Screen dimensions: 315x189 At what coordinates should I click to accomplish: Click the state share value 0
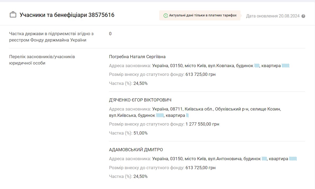[x=110, y=34]
